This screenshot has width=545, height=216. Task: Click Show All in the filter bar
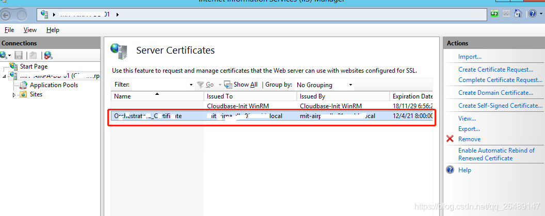[241, 85]
